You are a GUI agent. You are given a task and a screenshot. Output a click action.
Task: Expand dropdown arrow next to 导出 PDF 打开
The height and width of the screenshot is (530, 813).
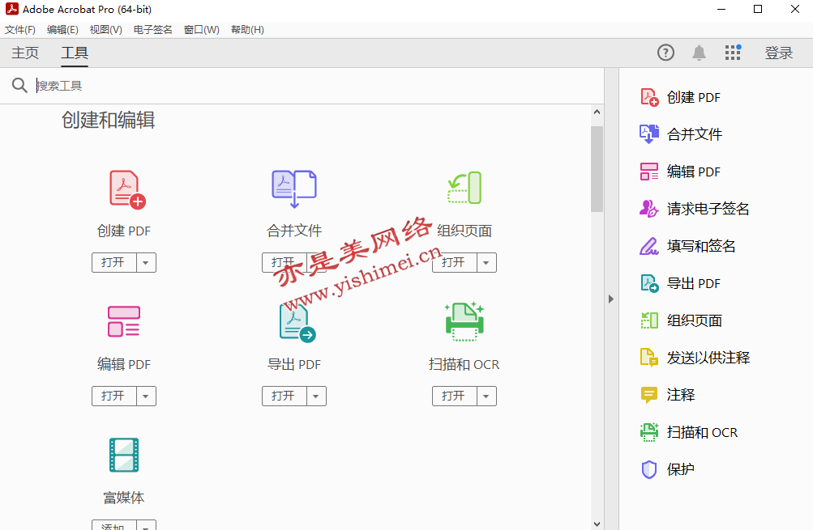click(x=316, y=396)
